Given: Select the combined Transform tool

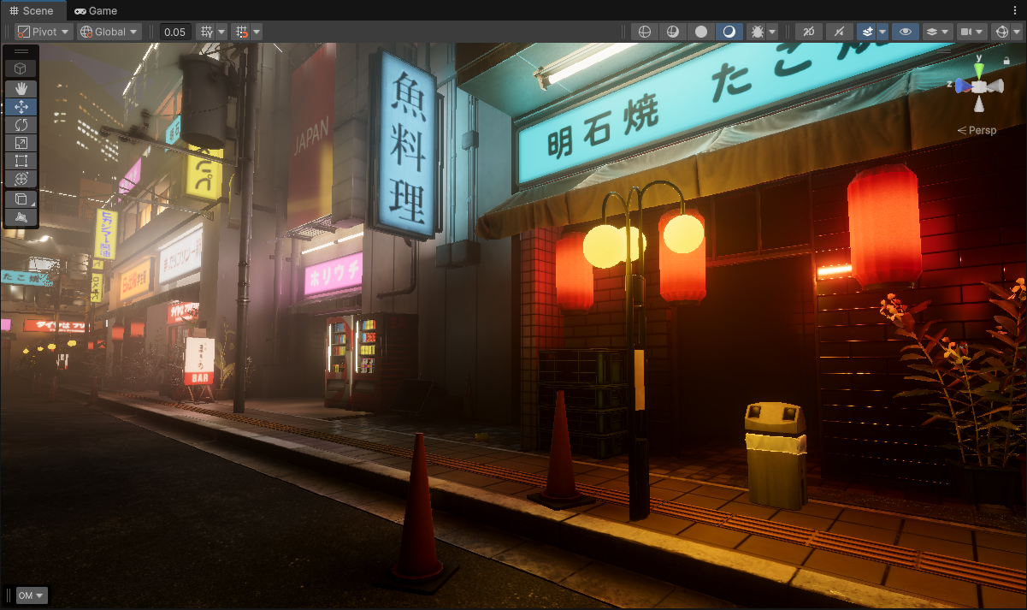Looking at the screenshot, I should tap(20, 179).
